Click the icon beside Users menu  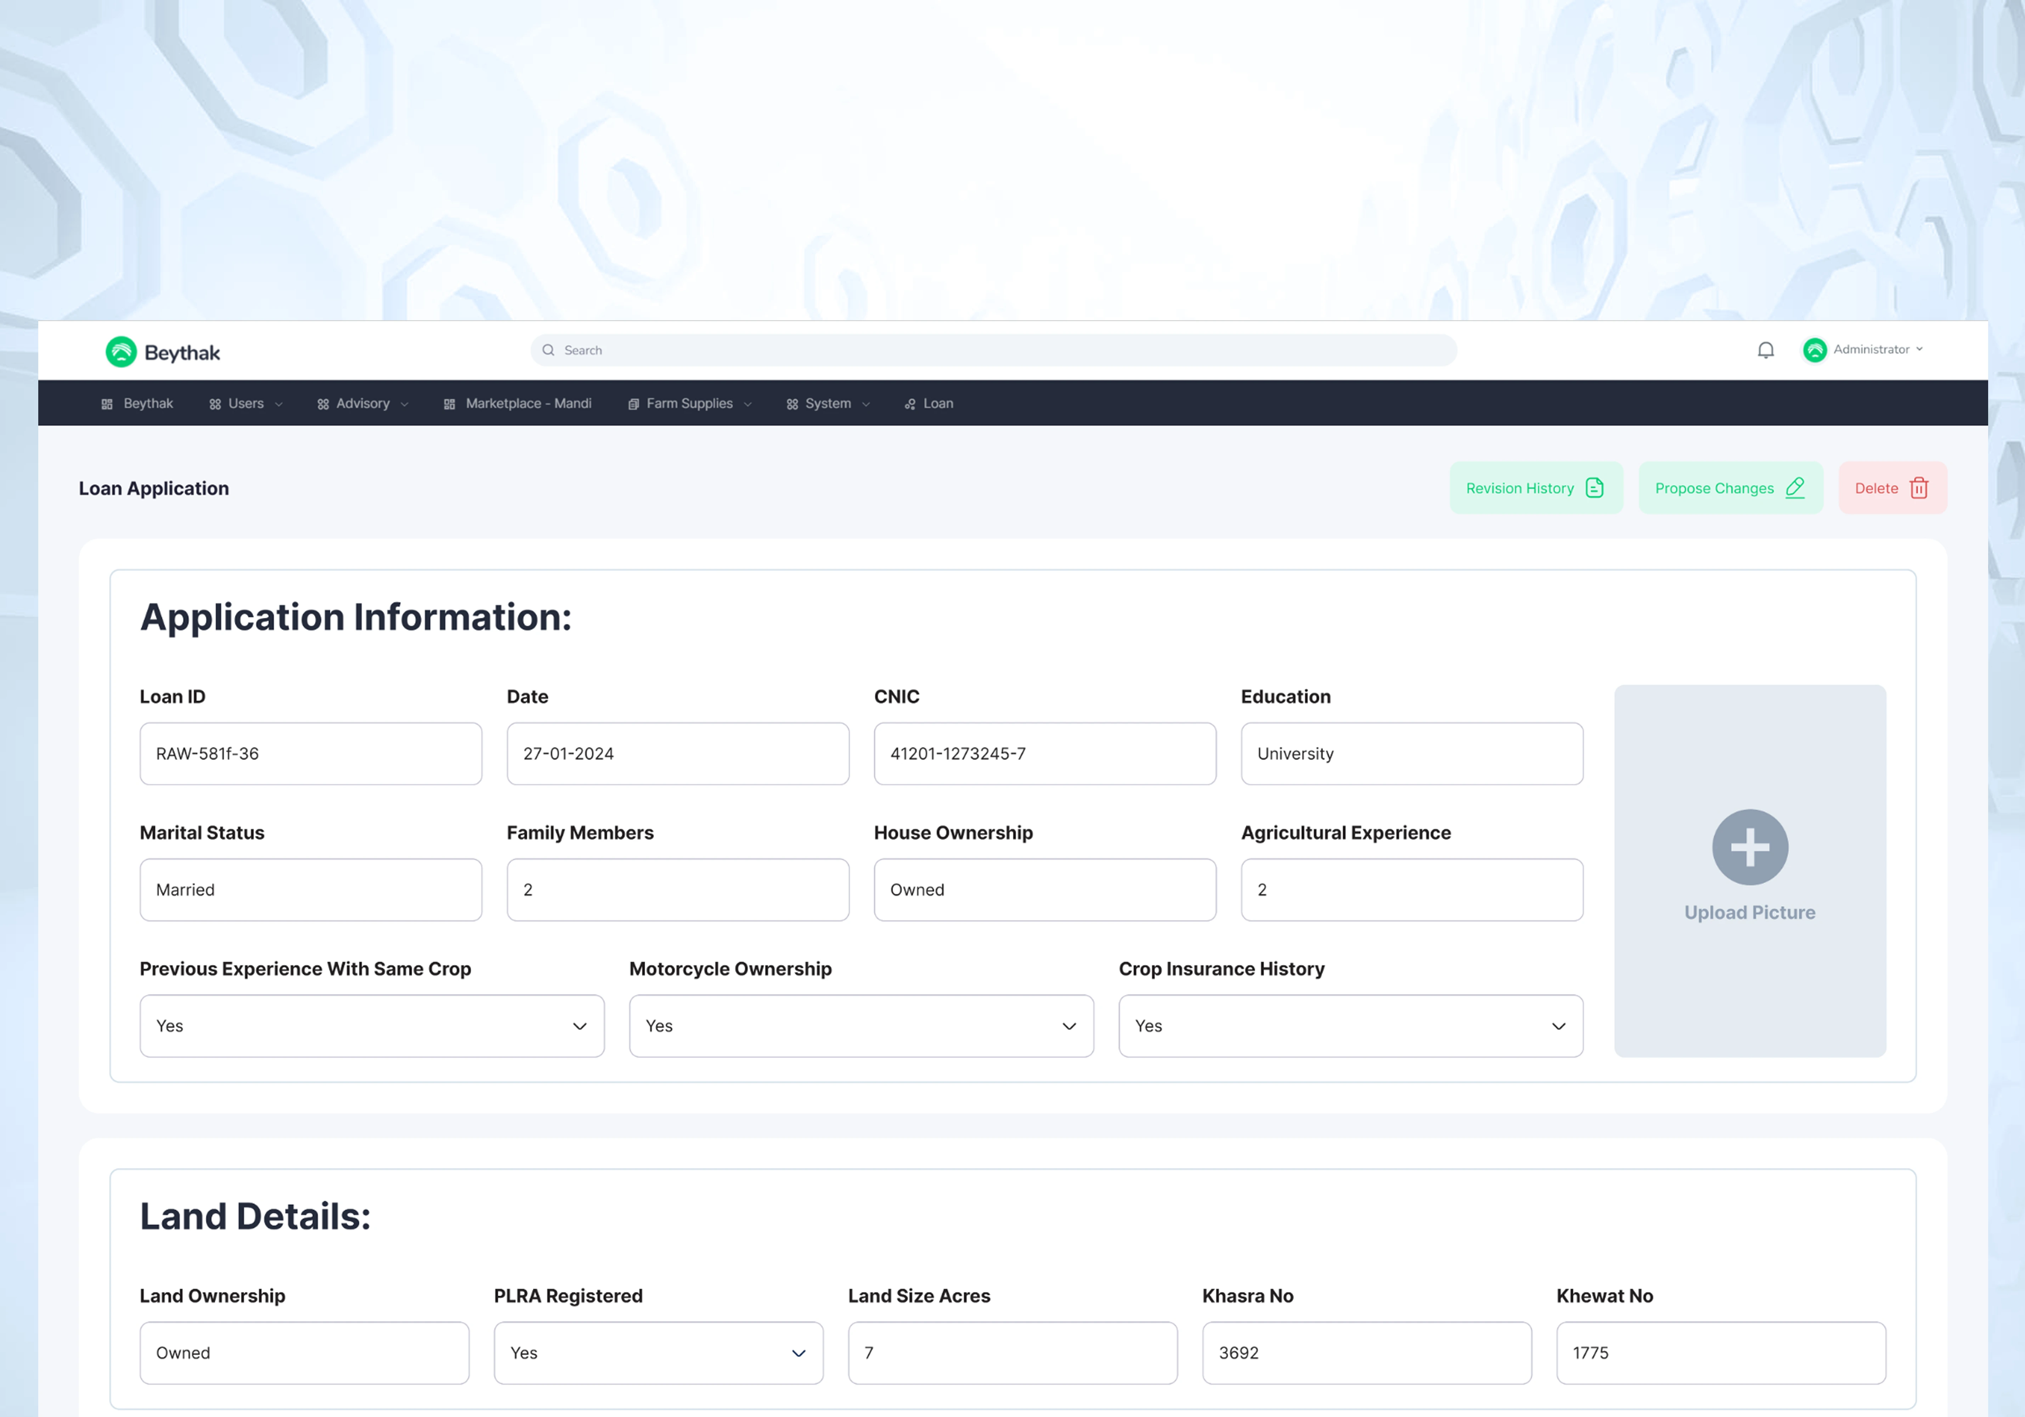pyautogui.click(x=215, y=404)
